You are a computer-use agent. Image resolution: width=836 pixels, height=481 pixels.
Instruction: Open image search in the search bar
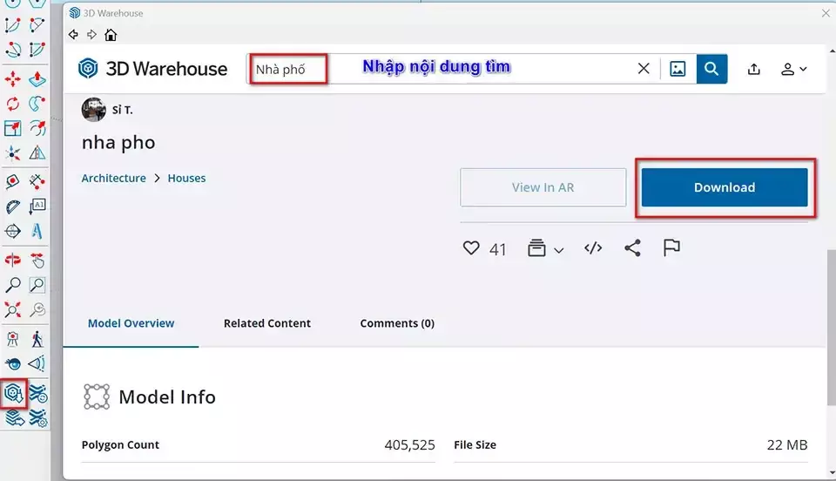[x=678, y=69]
